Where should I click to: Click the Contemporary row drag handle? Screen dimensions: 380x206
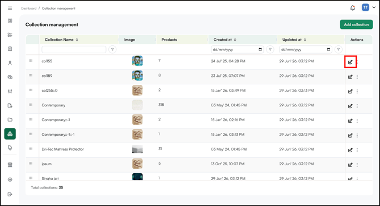click(x=31, y=105)
